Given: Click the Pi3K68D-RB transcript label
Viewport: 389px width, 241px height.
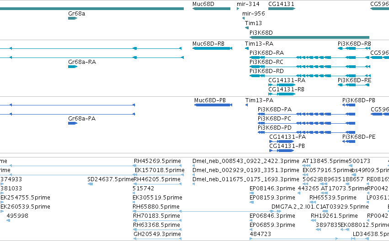Looking at the screenshot, I should pos(354,44).
